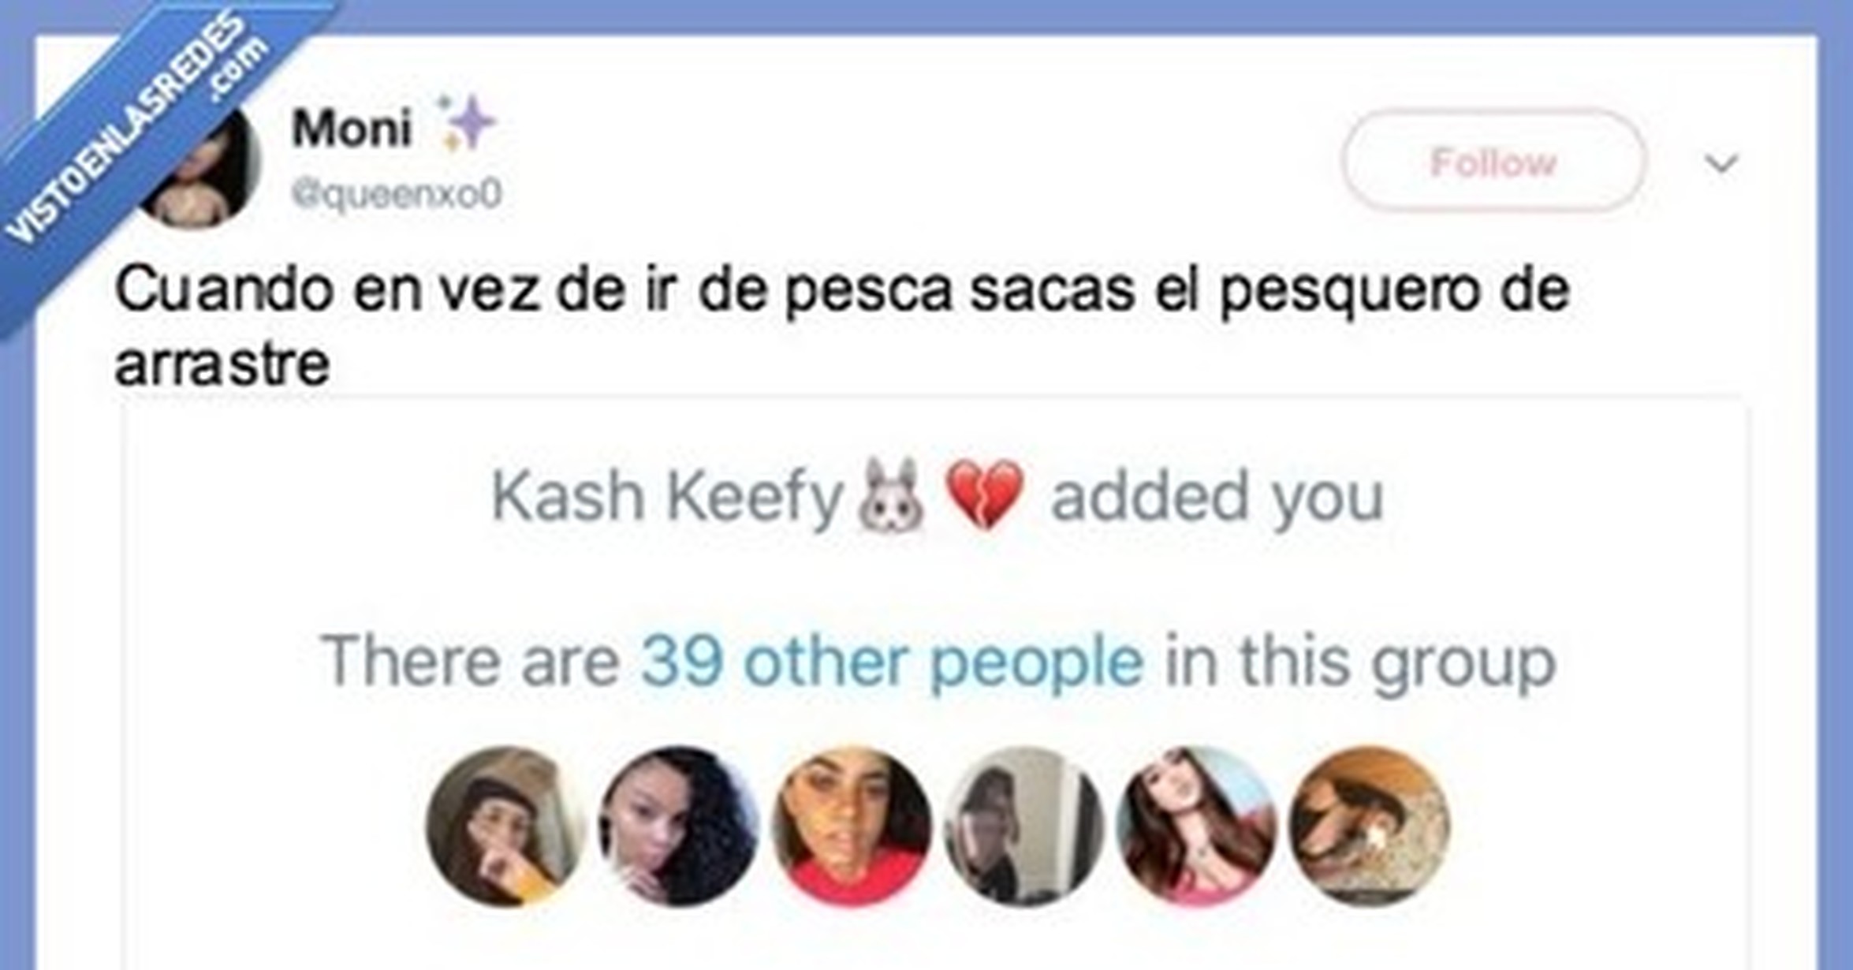Click the Follow button

pos(1494,162)
